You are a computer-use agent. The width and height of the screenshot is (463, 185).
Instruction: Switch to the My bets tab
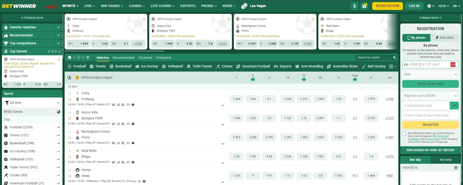pyautogui.click(x=445, y=159)
